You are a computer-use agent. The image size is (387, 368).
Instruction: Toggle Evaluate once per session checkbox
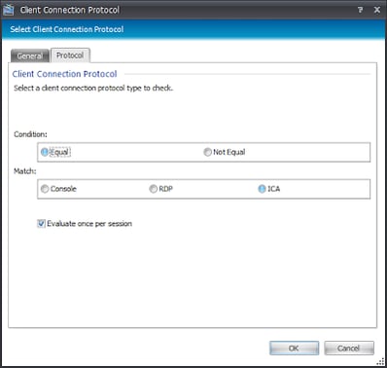(41, 224)
